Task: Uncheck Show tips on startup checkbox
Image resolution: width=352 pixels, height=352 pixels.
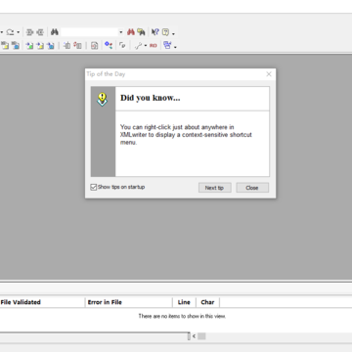Action: (94, 187)
